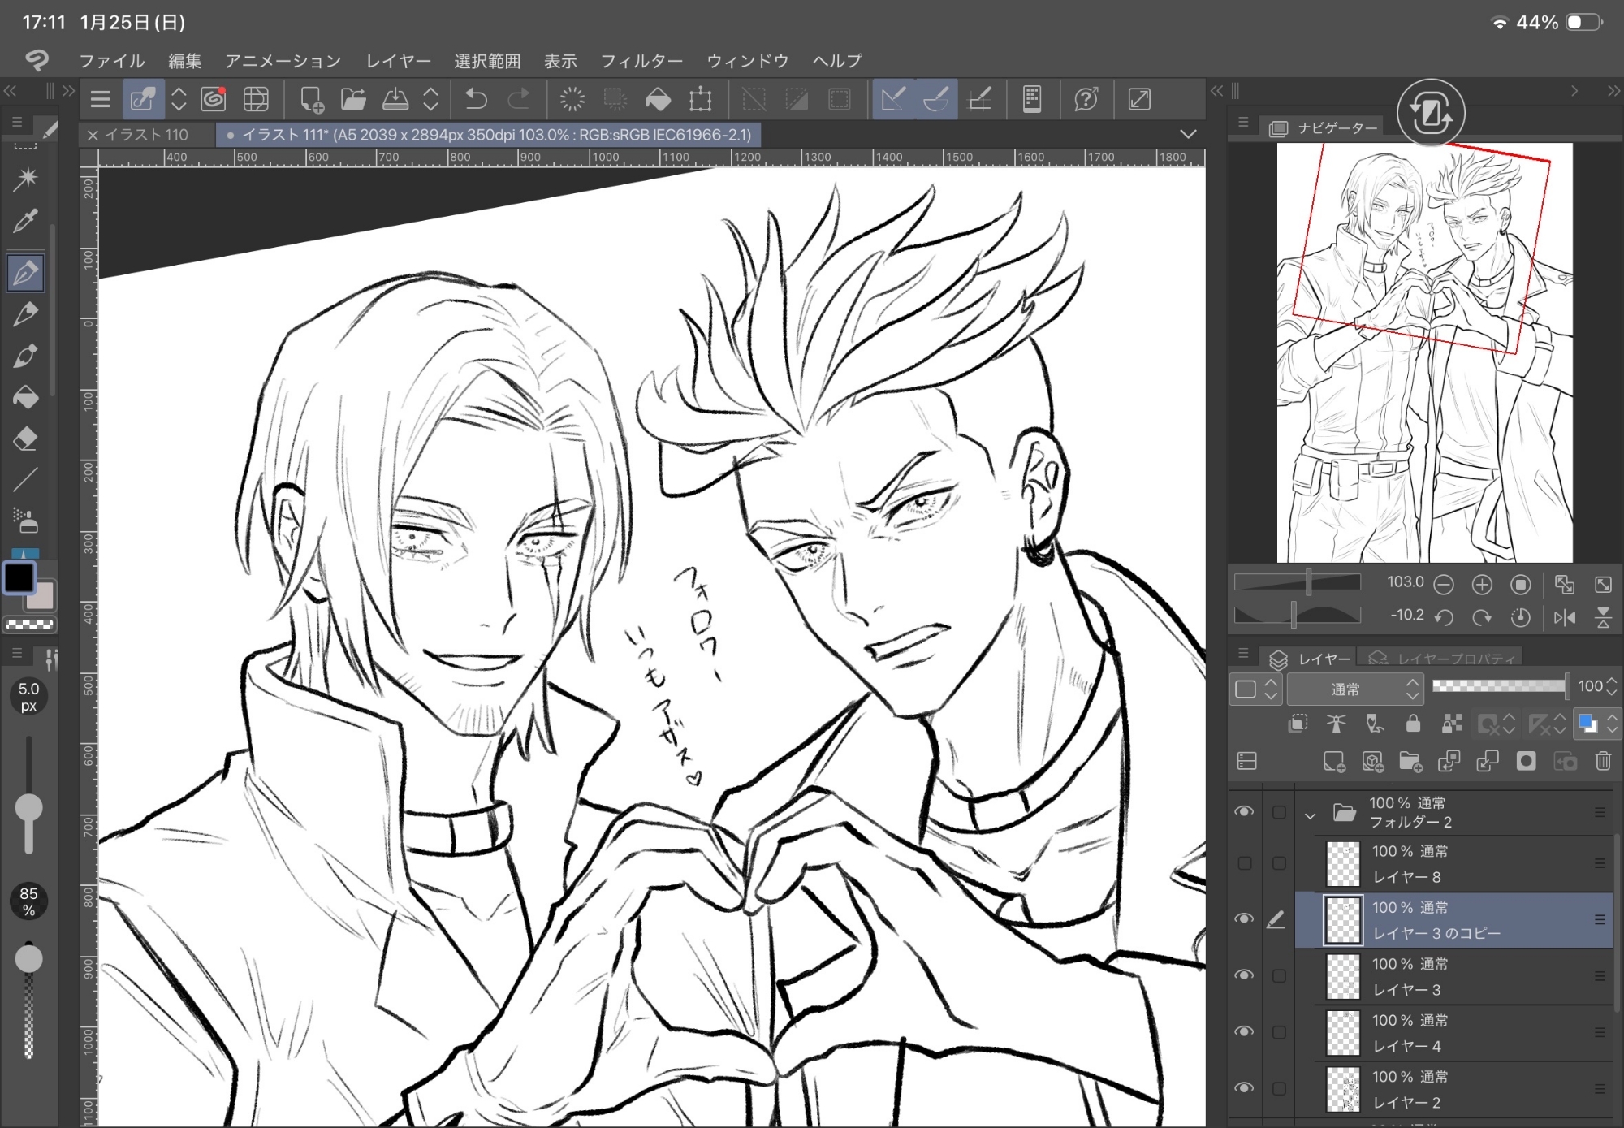Viewport: 1624px width, 1128px height.
Task: Delete layer with the trash icon
Action: pyautogui.click(x=1603, y=761)
